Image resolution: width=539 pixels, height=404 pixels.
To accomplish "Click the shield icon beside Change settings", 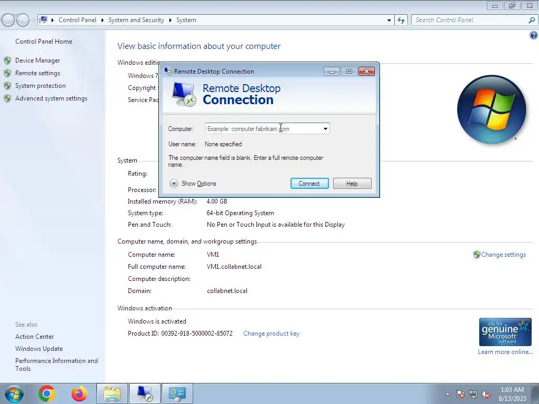I will 476,255.
